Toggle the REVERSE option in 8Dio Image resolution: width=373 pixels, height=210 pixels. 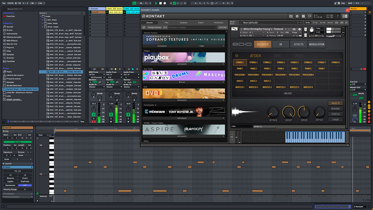[335, 109]
